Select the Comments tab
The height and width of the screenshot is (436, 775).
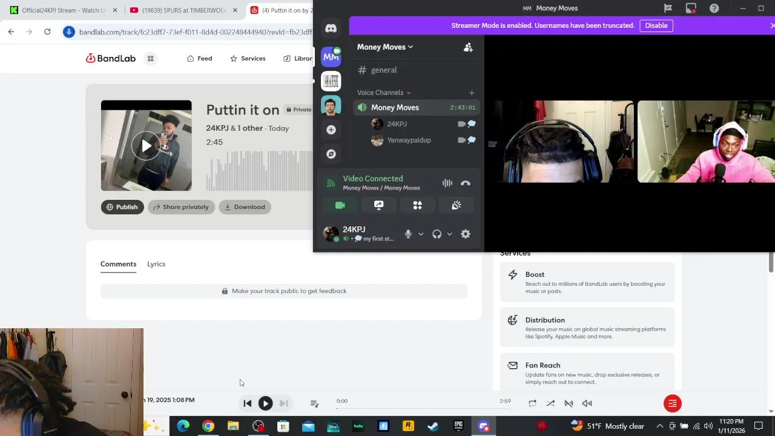[118, 264]
